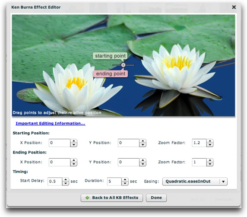Click Back to All KB Effects button
The height and width of the screenshot is (217, 247).
[x=112, y=198]
